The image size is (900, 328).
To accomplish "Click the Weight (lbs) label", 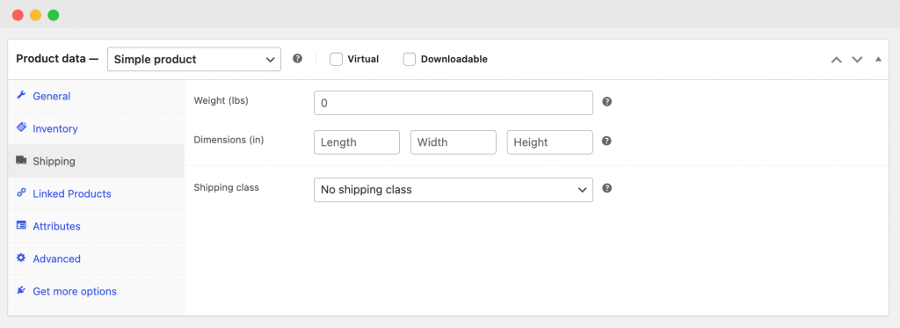I will click(x=221, y=100).
